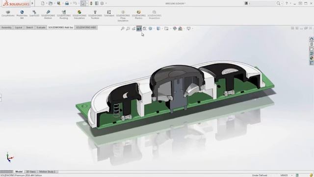This screenshot has width=314, height=177.
Task: Switch to the Evaluate tab
Action: (41, 28)
